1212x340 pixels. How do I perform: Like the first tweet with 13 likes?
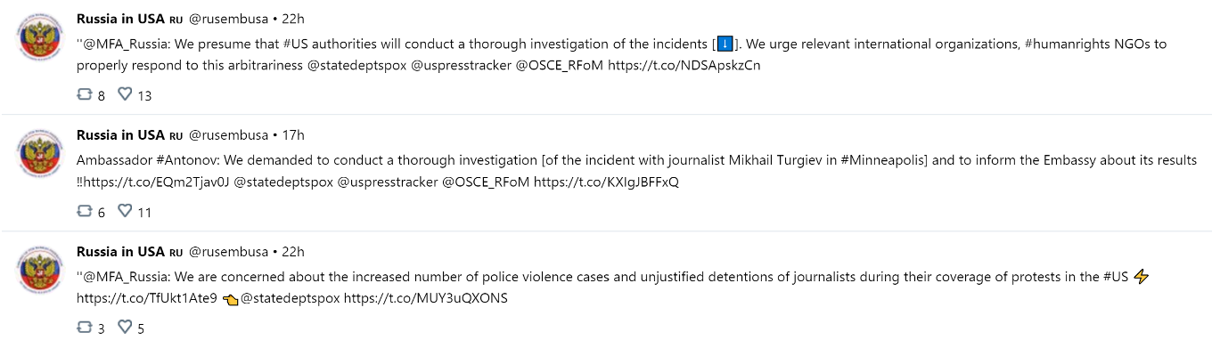pos(125,94)
